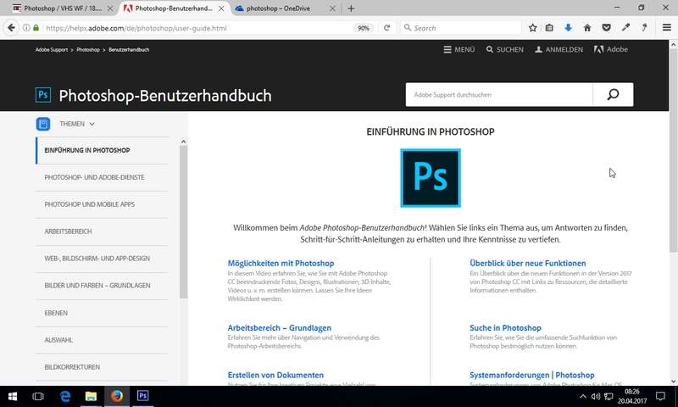The width and height of the screenshot is (678, 407).
Task: Go back with the browser back arrow
Action: click(x=11, y=28)
